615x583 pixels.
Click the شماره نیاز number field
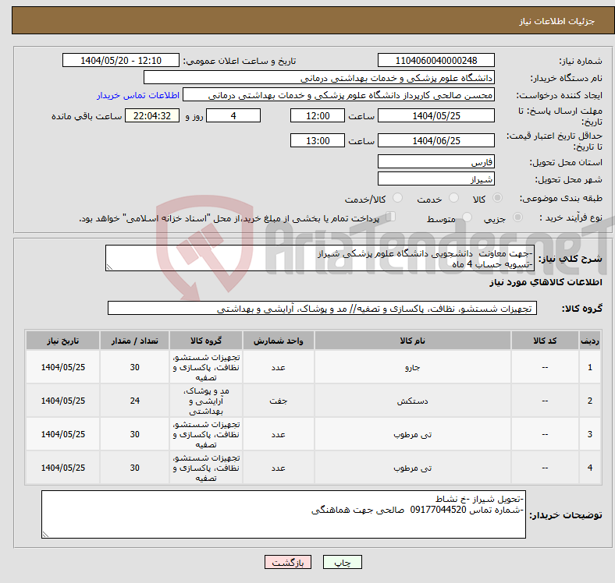click(435, 61)
